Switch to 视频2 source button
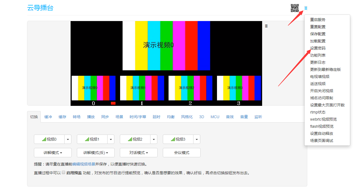The width and height of the screenshot is (362, 189). click(x=135, y=139)
